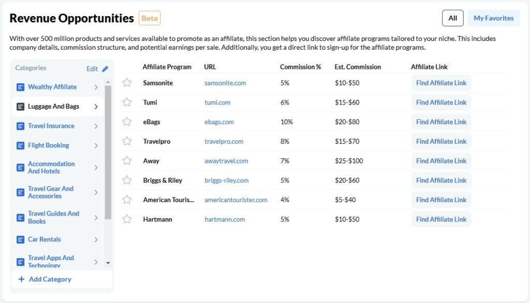Screen dimensions: 530x303
Task: Open the tumi.com link
Action: 217,102
